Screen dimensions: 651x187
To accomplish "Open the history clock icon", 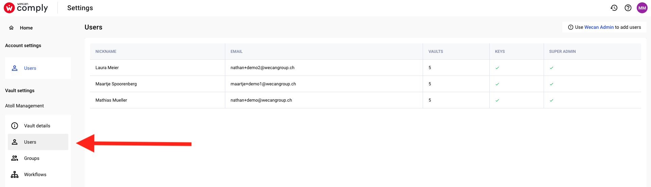I will click(614, 8).
